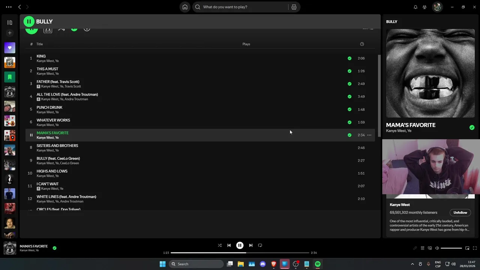Sort by the Title column header
The width and height of the screenshot is (480, 270).
39,44
